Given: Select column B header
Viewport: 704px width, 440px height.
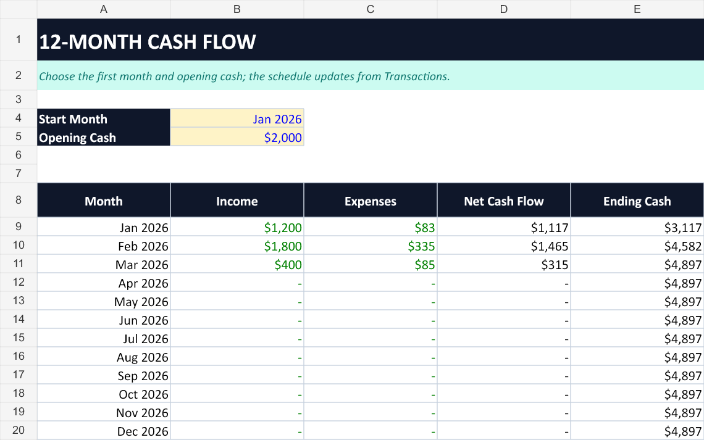Looking at the screenshot, I should click(x=237, y=9).
